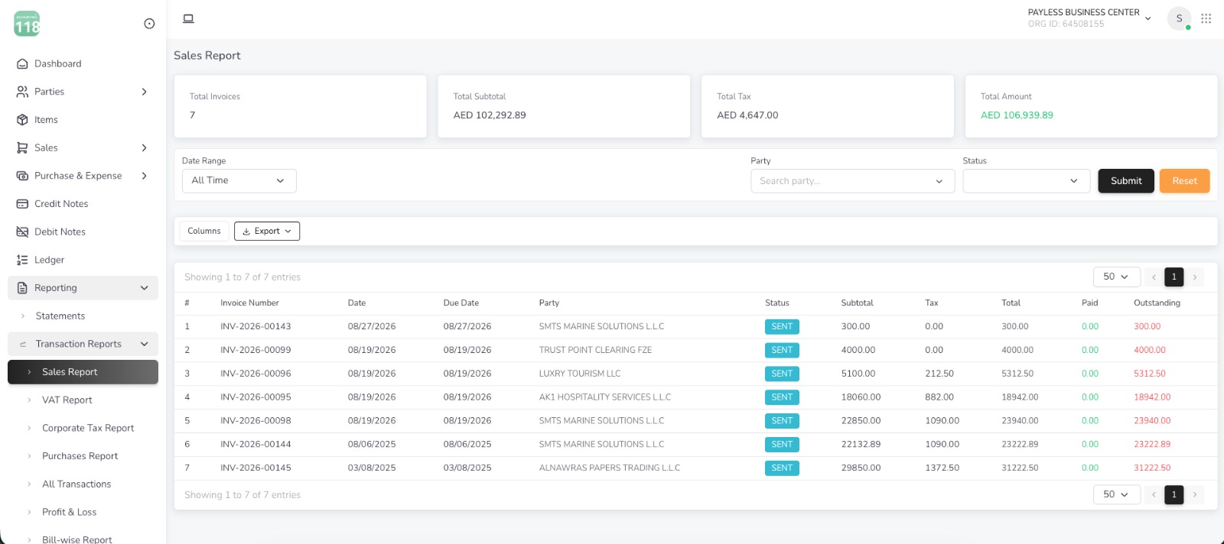Collapse the Reporting section chevron
This screenshot has width=1224, height=544.
pos(144,288)
